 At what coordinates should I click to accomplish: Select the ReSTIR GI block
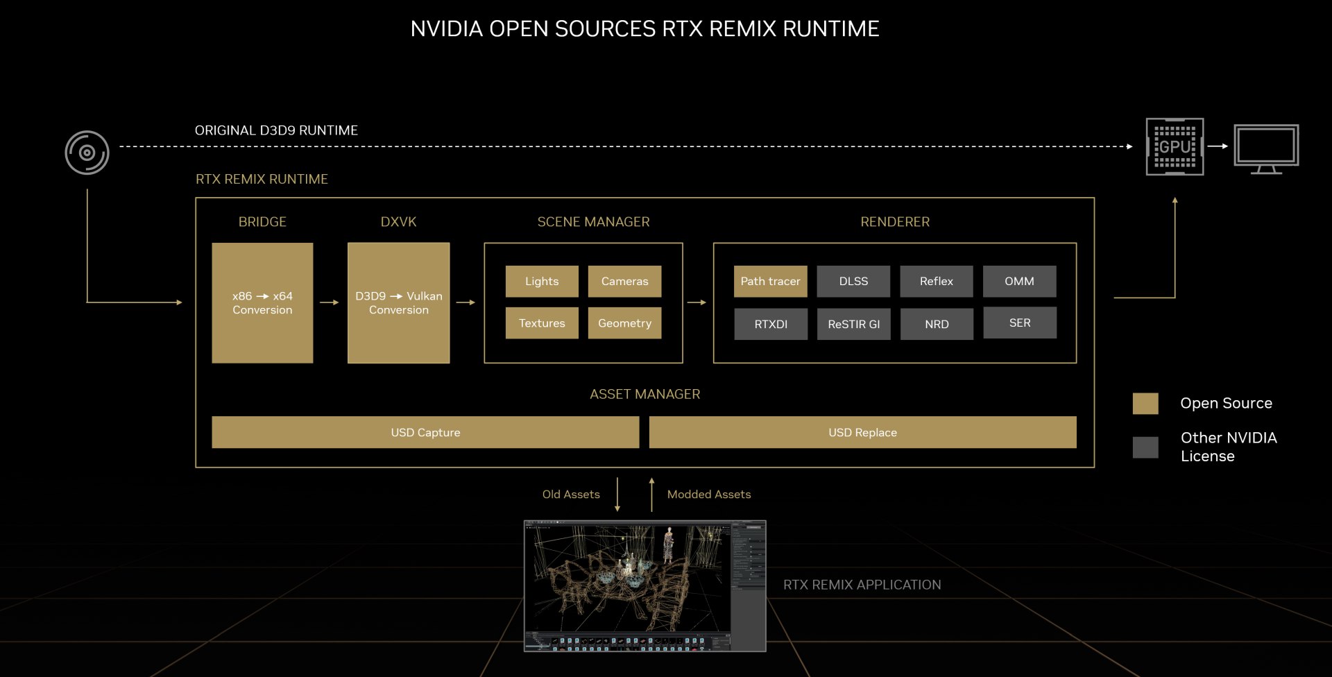853,324
